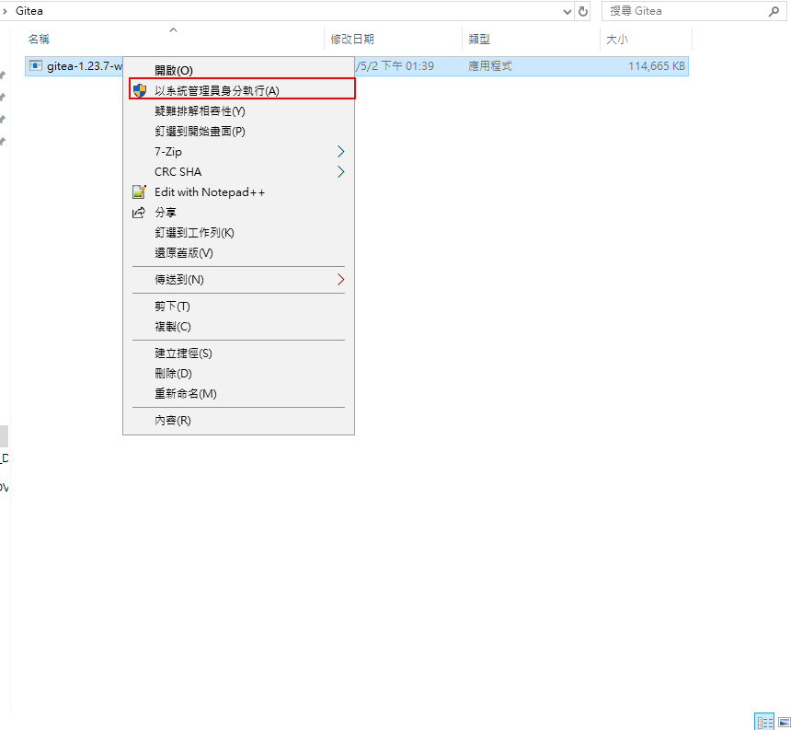Select 重新命名(M) menu entry
This screenshot has width=791, height=730.
238,393
